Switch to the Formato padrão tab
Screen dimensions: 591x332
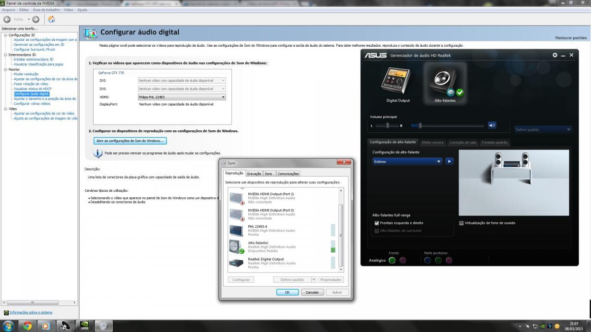click(x=495, y=142)
